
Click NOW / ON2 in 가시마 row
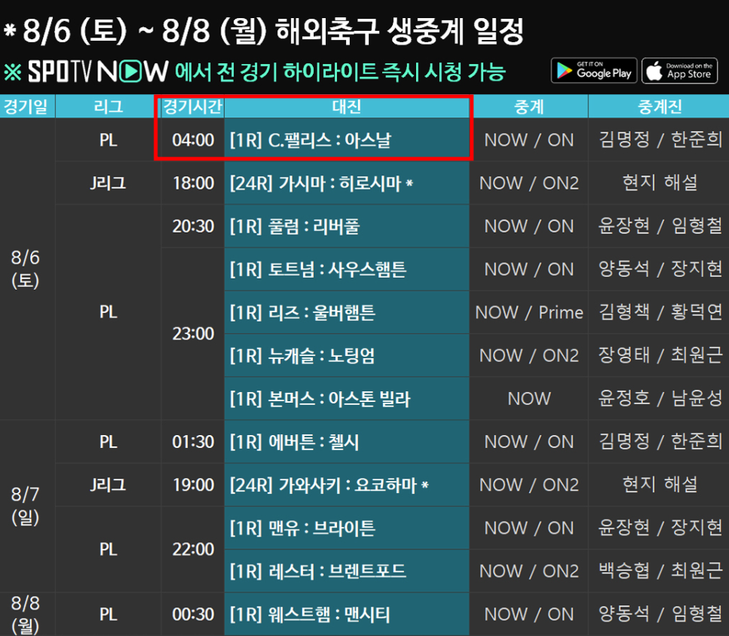click(529, 184)
